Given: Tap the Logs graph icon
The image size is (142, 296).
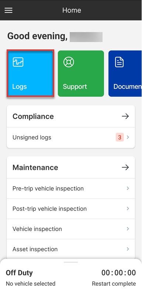Looking at the screenshot, I should [x=18, y=62].
